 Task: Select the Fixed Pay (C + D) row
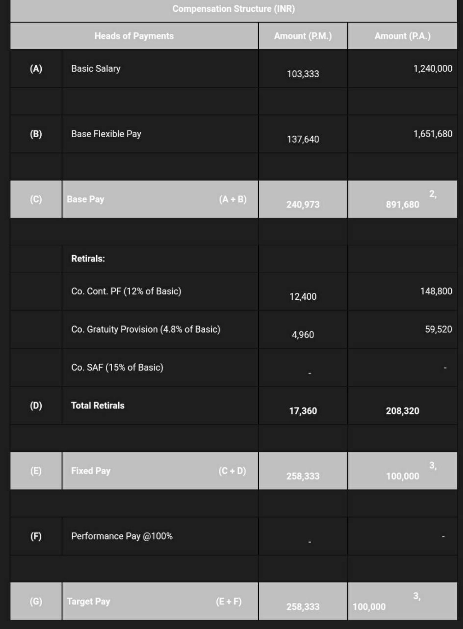(234, 471)
